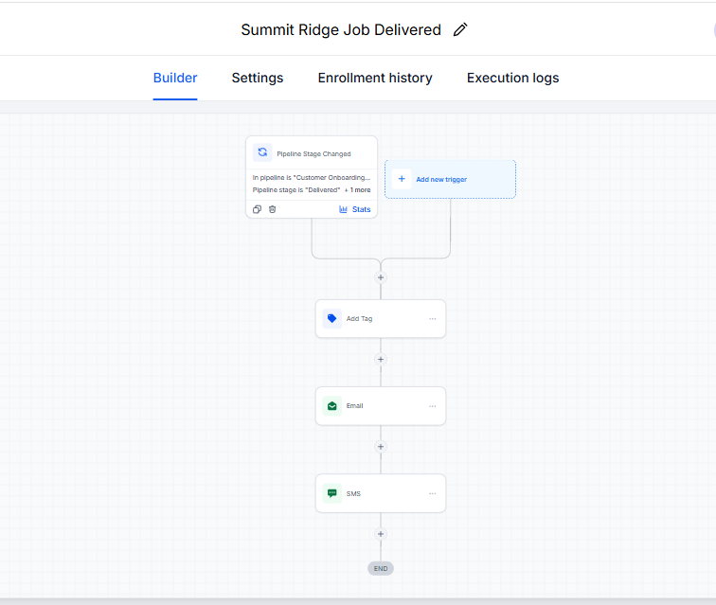Viewport: 716px width, 605px height.
Task: Click the green envelope Email icon
Action: [x=332, y=406]
